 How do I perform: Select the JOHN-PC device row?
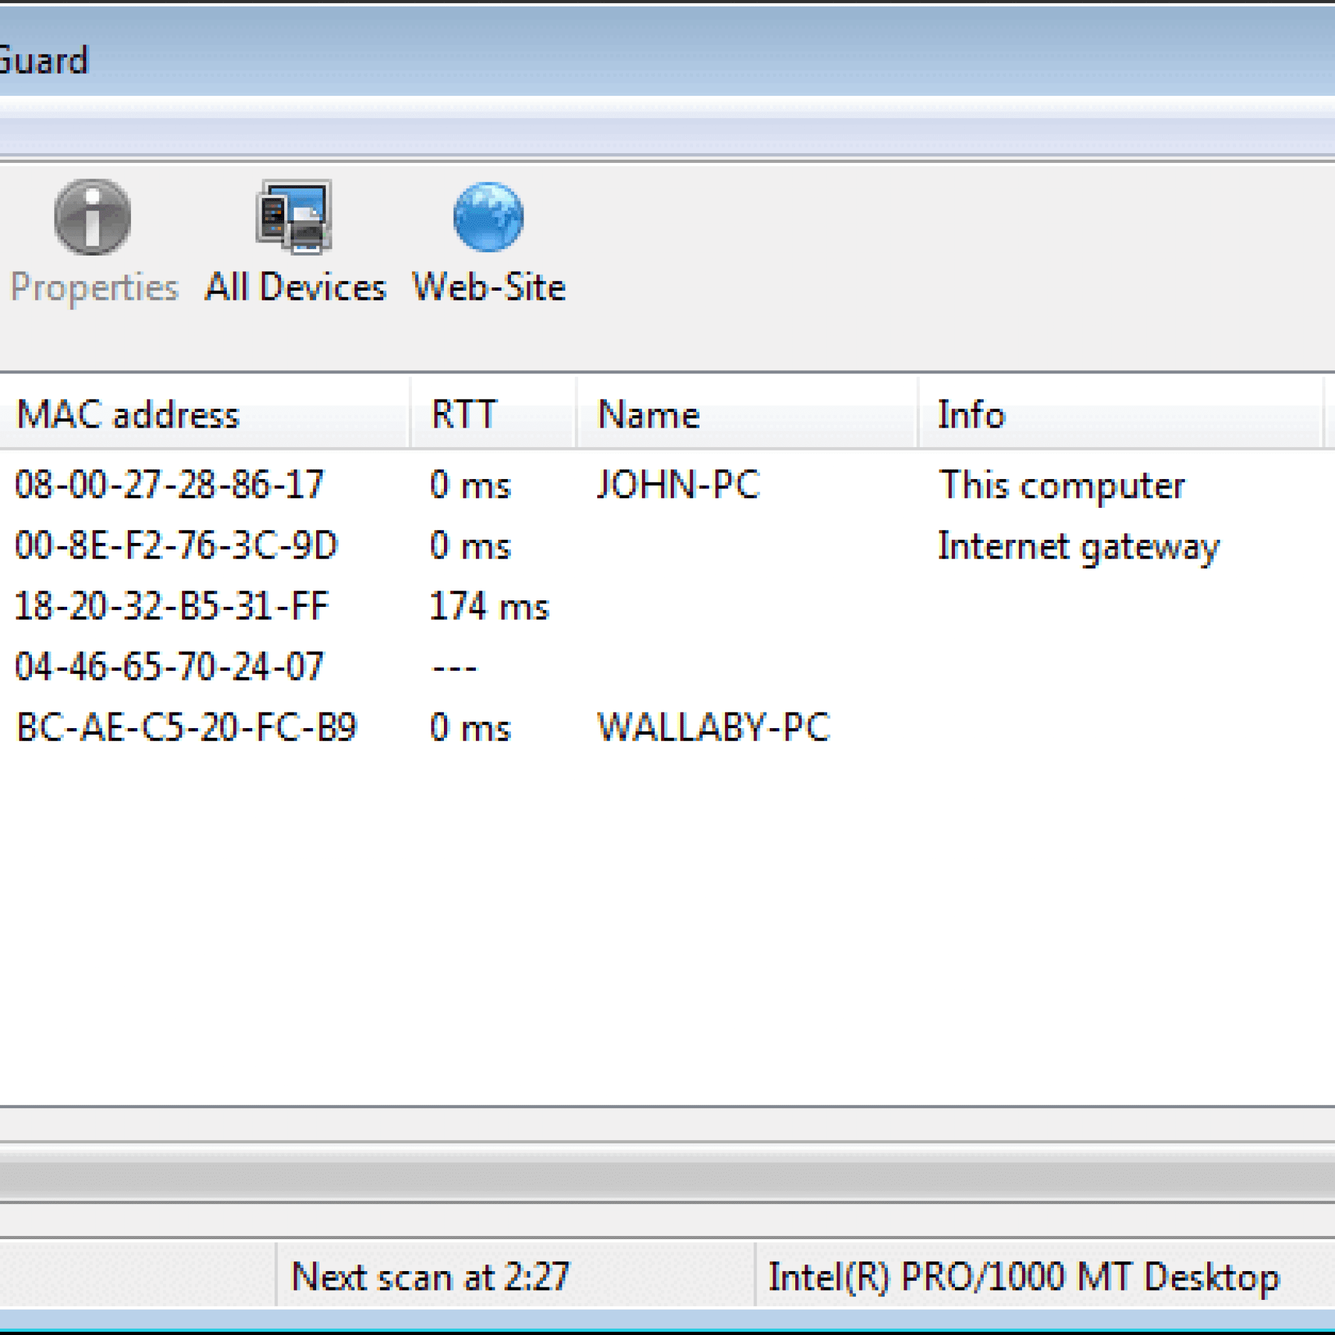point(678,484)
